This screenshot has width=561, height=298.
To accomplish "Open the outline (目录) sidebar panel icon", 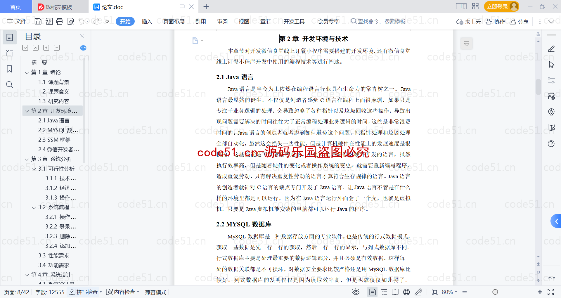I will pos(10,37).
